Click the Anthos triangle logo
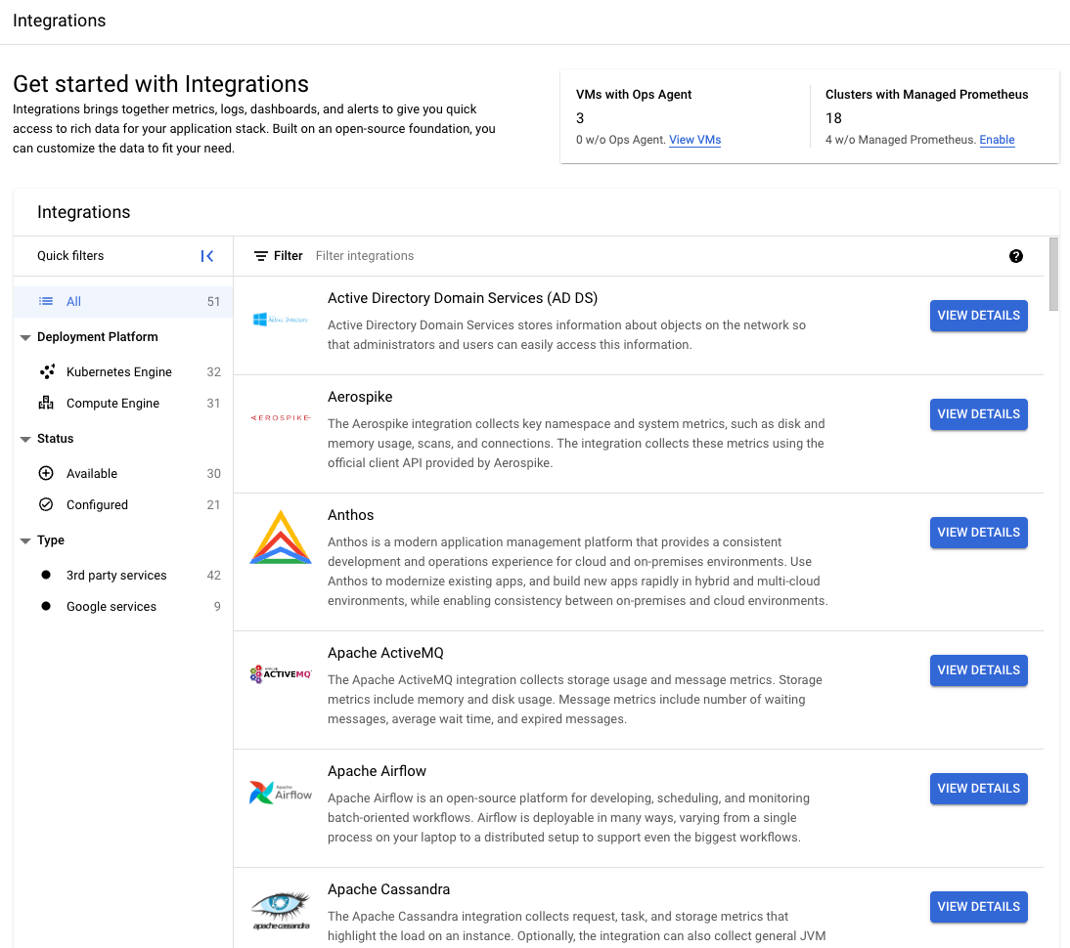This screenshot has height=948, width=1070. tap(281, 536)
